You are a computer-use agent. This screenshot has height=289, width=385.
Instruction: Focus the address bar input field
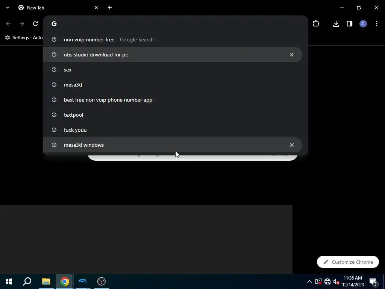pyautogui.click(x=176, y=24)
